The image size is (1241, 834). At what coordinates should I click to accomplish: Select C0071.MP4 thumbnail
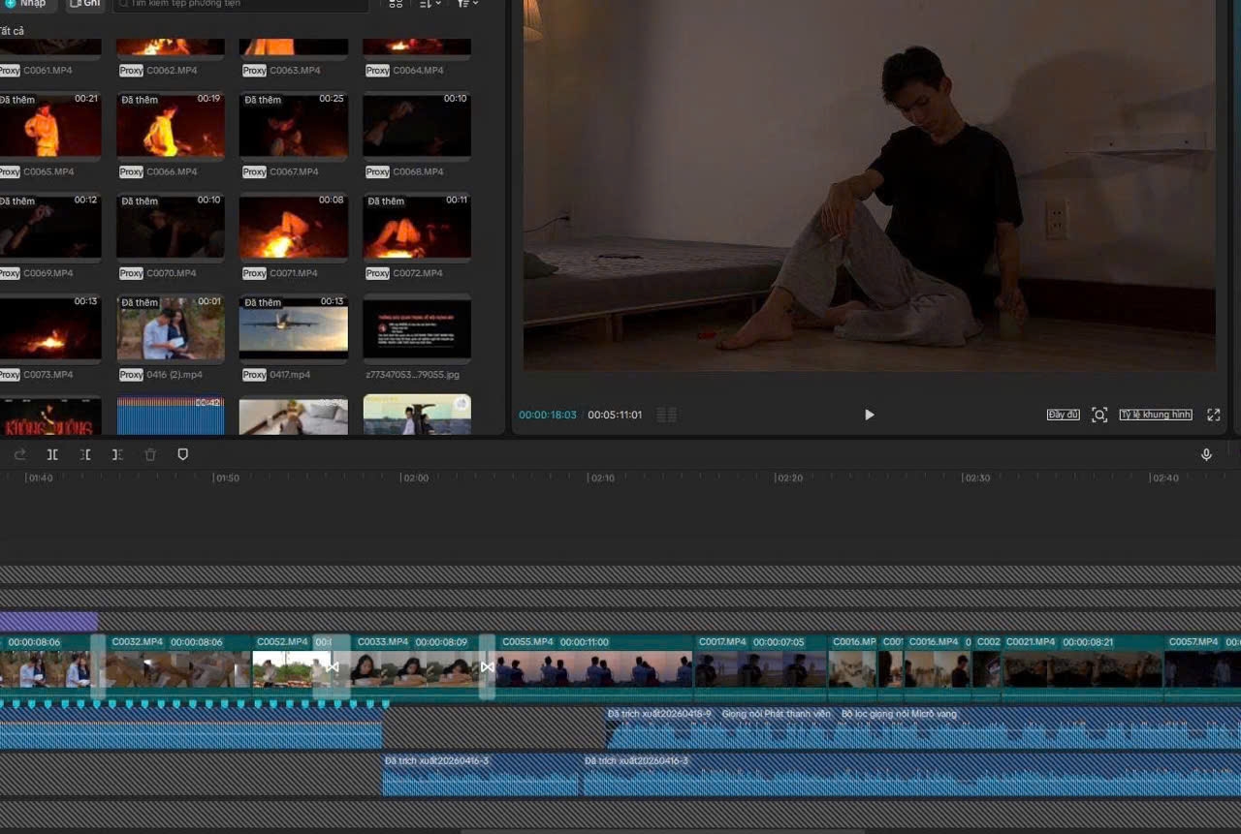pos(294,227)
